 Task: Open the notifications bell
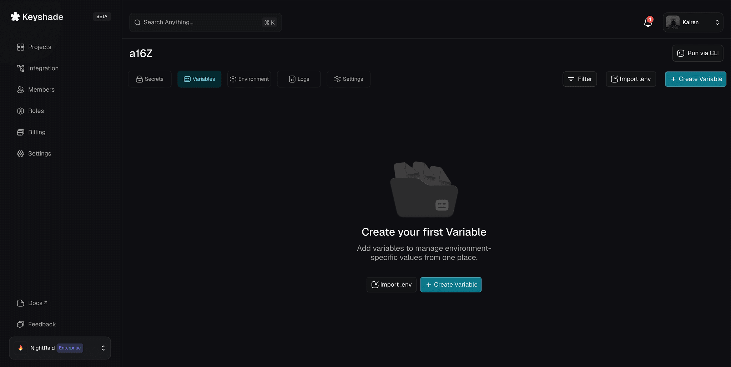[x=648, y=22]
